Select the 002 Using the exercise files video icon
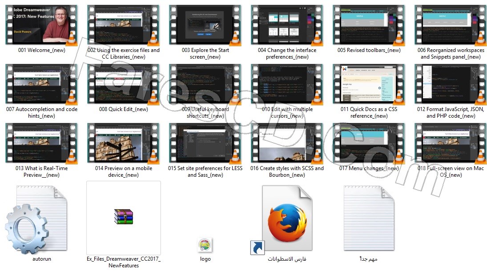 pos(123,25)
